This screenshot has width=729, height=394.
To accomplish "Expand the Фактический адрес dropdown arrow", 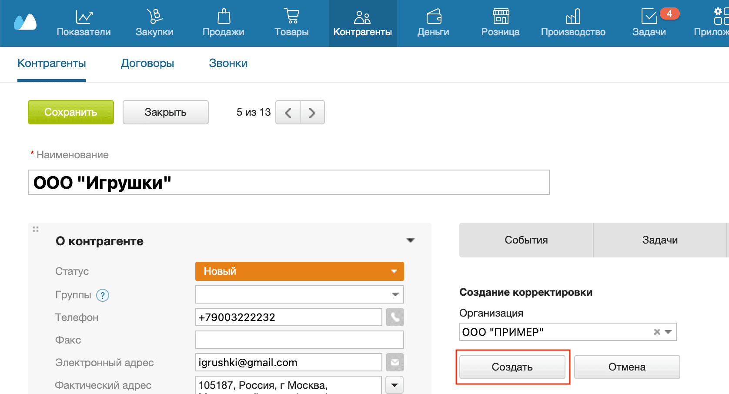I will coord(395,385).
